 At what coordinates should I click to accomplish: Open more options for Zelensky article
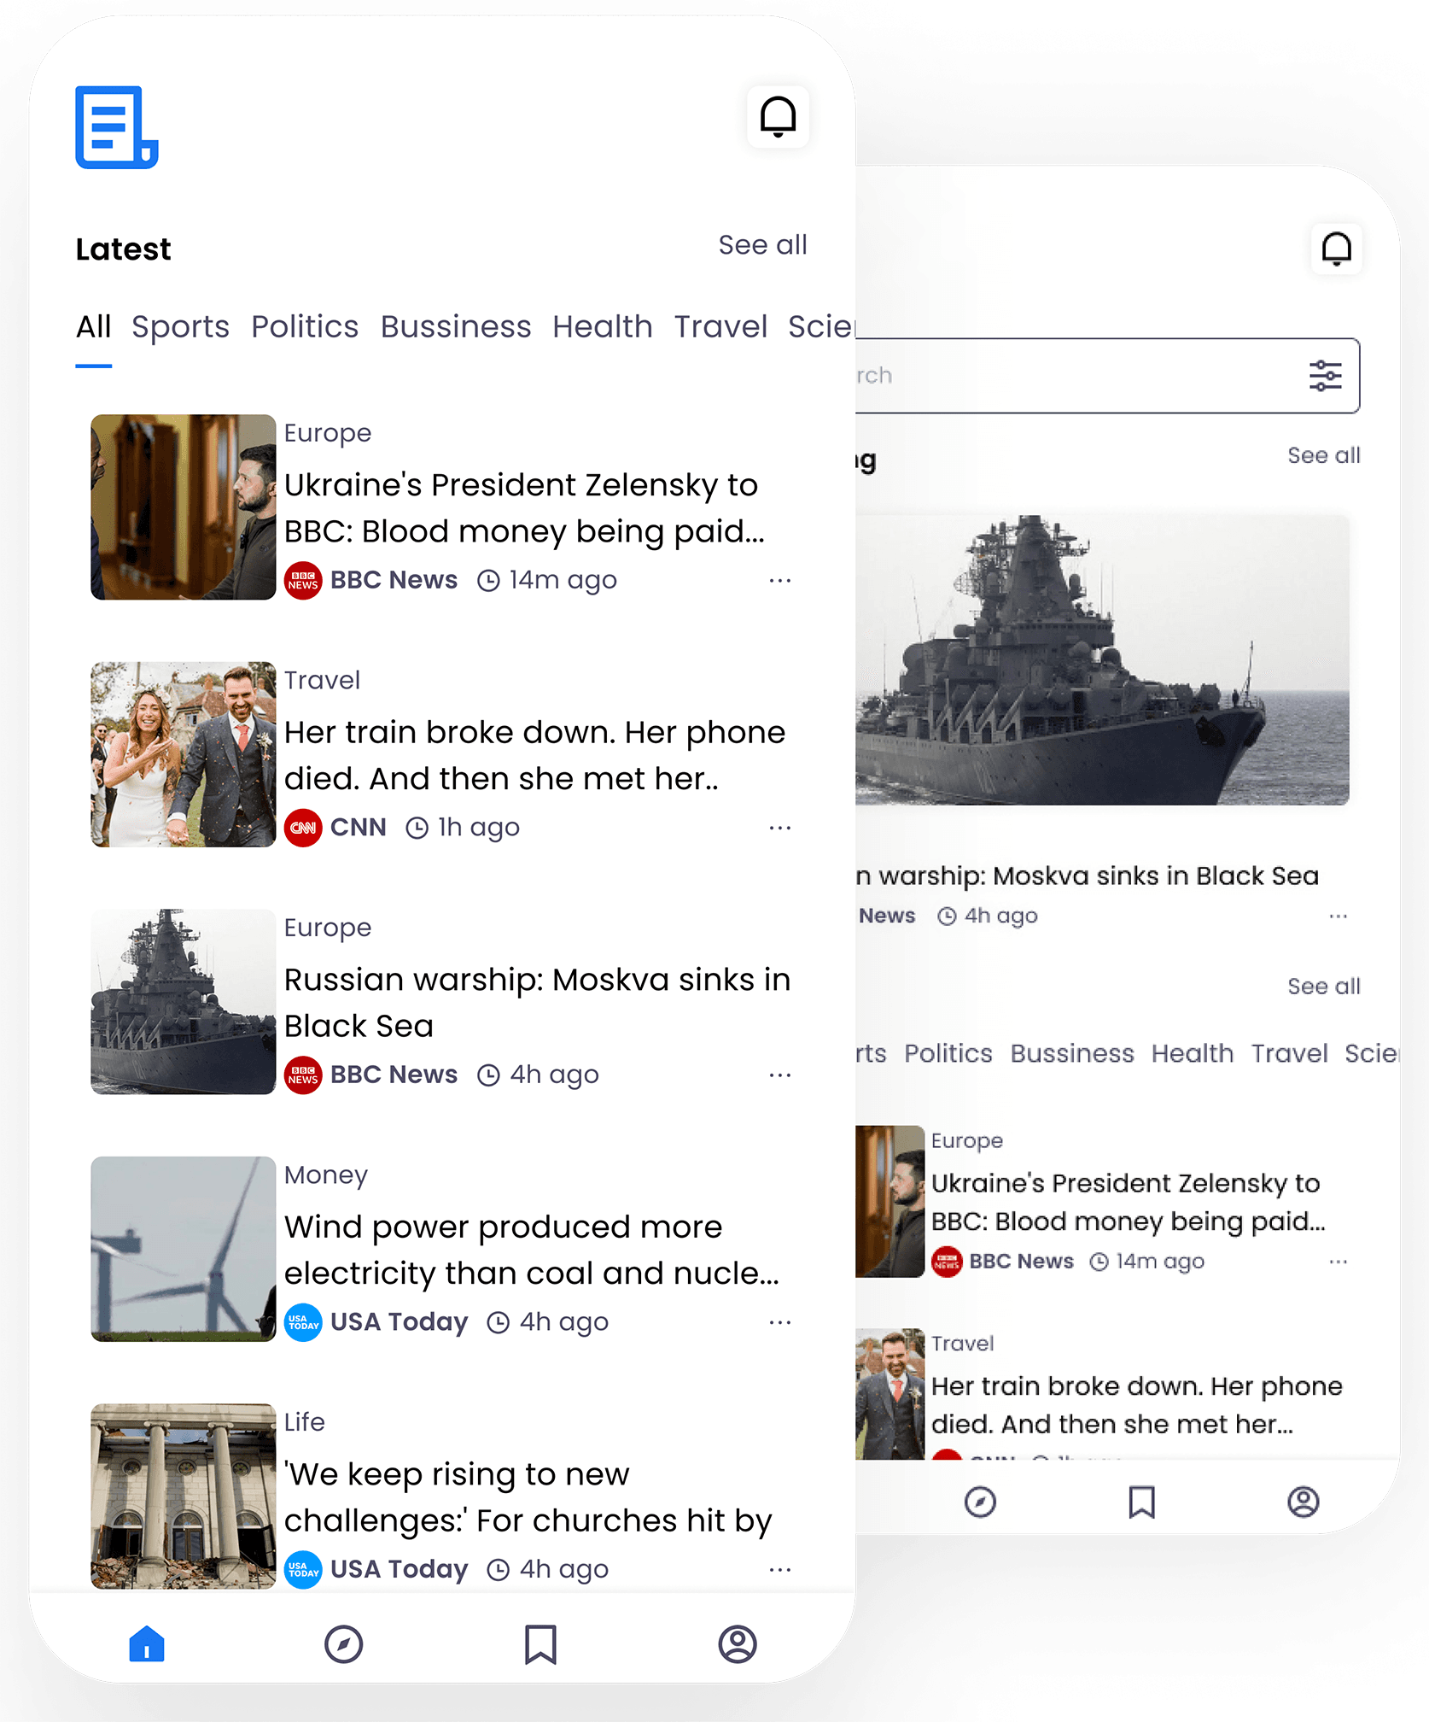click(780, 581)
